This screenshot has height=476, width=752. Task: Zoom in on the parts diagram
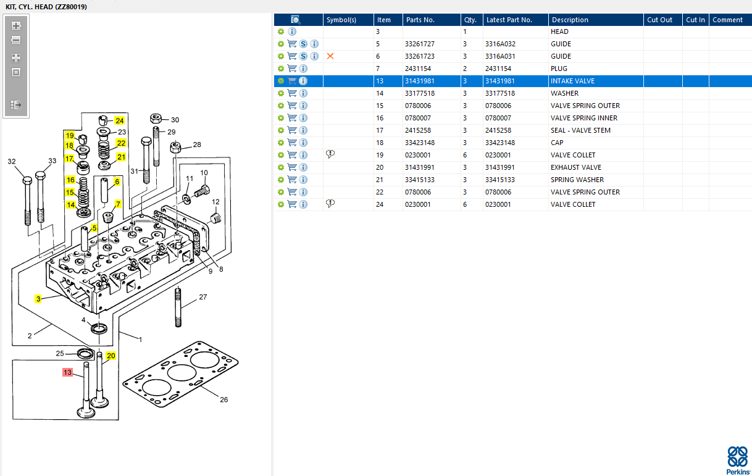(16, 26)
